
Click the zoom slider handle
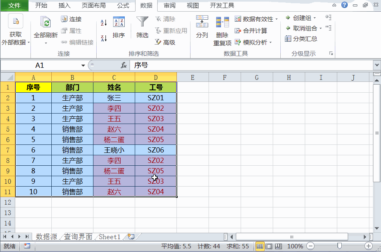tap(339, 246)
